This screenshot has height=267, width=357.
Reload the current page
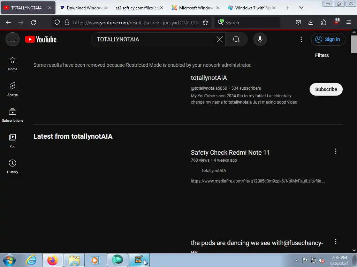click(33, 23)
